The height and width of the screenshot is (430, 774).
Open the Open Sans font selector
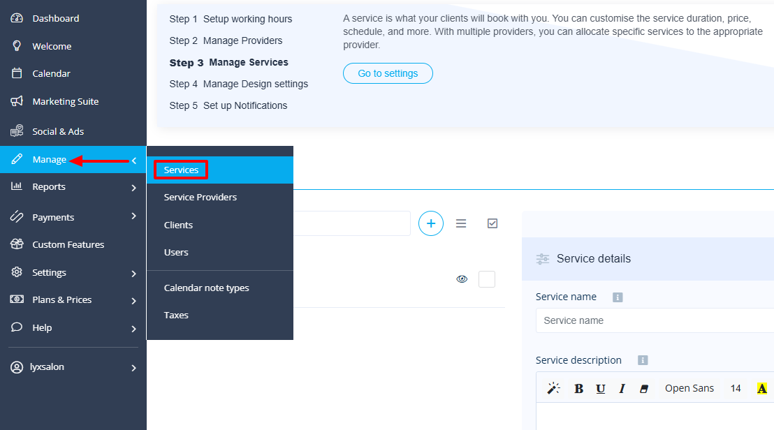pyautogui.click(x=689, y=388)
